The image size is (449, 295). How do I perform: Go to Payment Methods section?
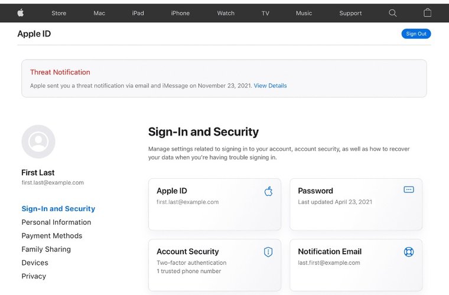point(52,235)
